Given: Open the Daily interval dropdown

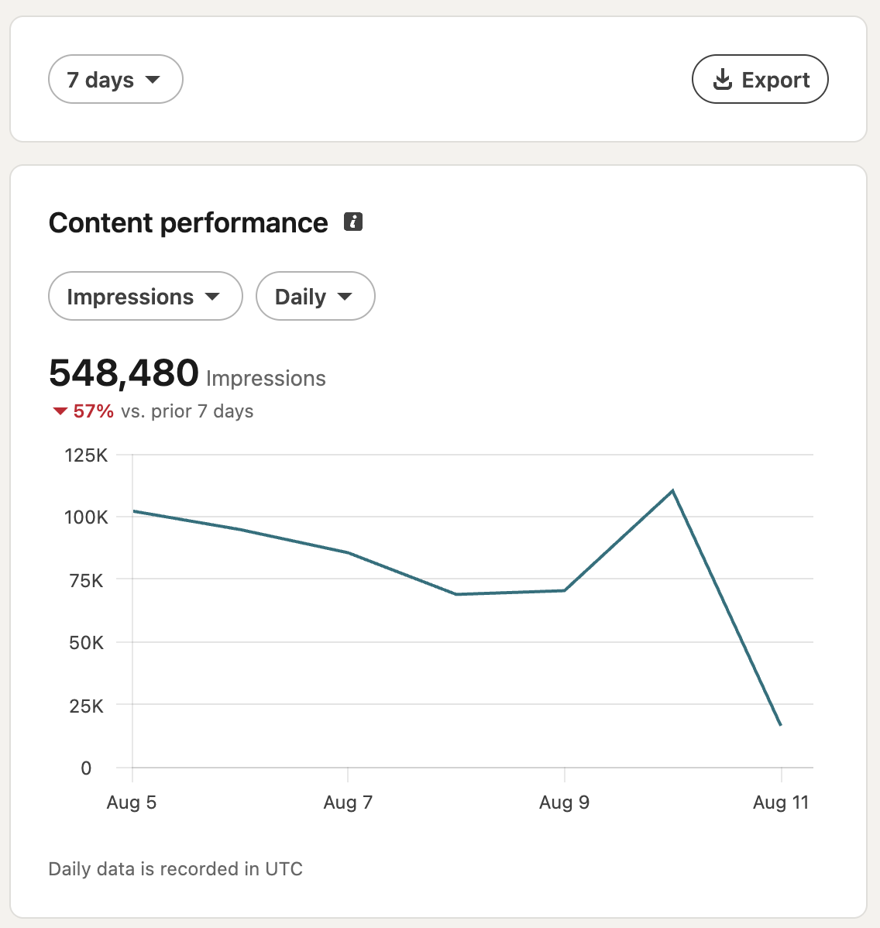Looking at the screenshot, I should (315, 296).
